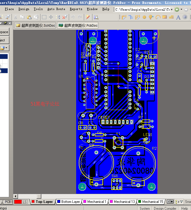Viewport: 191px width, 210px height.
Task: Open the Back button history dropdown
Action: pos(181,9)
